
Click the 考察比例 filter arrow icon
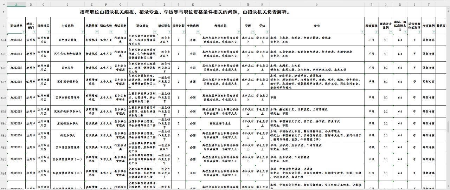tap(433, 32)
